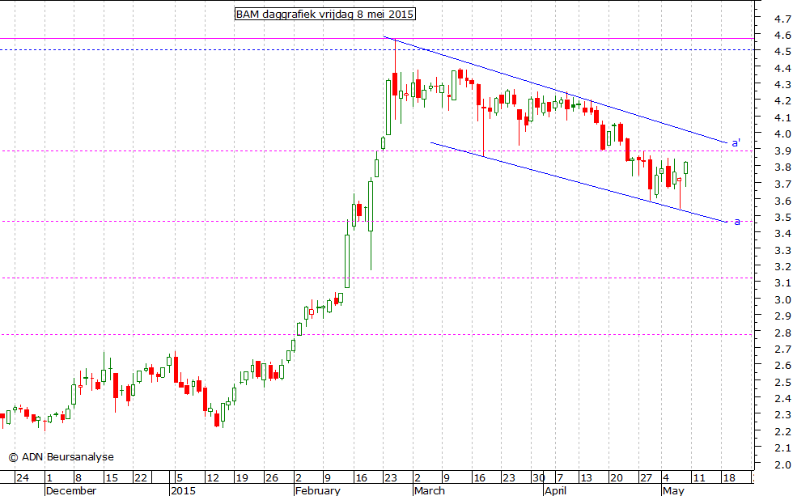
Task: Click the 2.5 price axis value
Action: tap(782, 382)
